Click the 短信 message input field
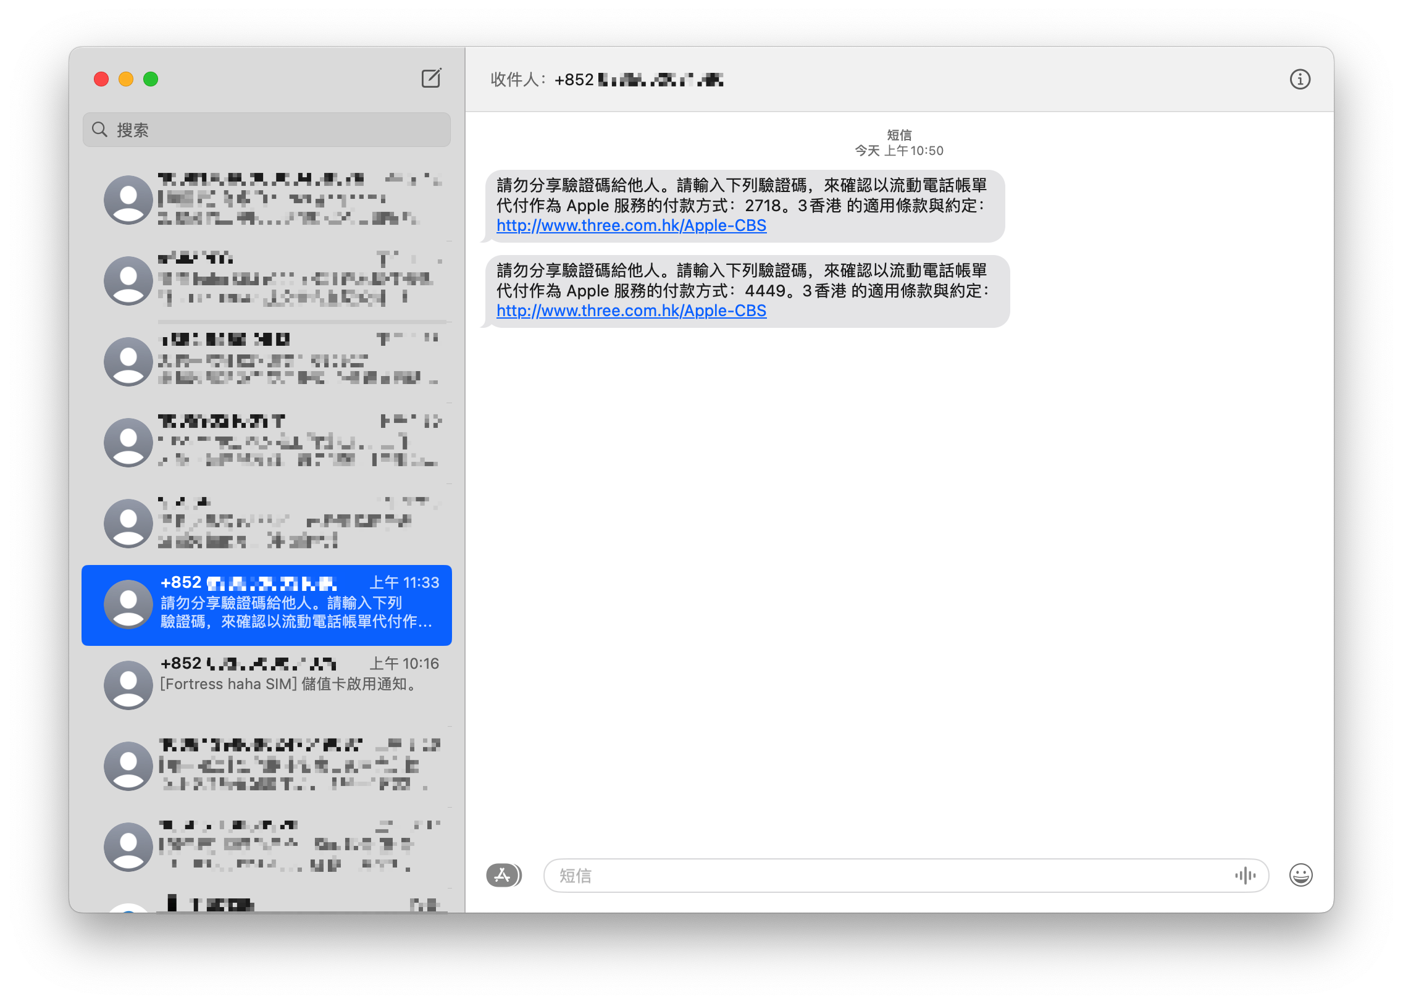This screenshot has width=1403, height=1004. pyautogui.click(x=866, y=876)
